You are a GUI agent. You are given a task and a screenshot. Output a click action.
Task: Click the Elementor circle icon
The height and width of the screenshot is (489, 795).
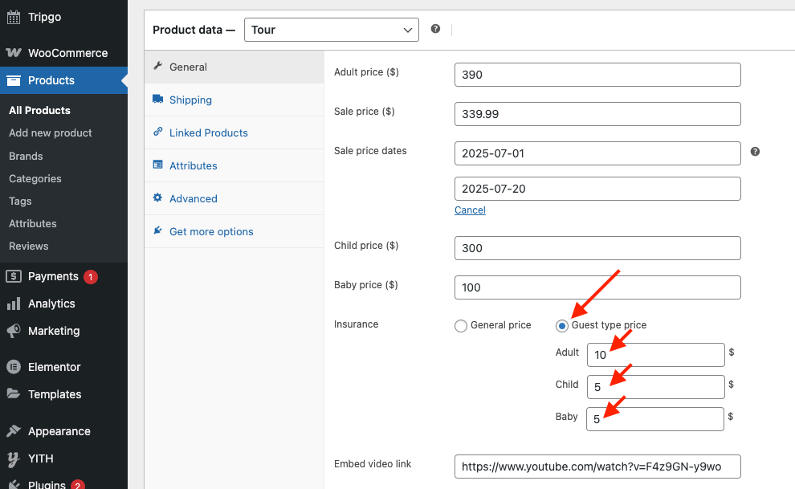tap(14, 367)
